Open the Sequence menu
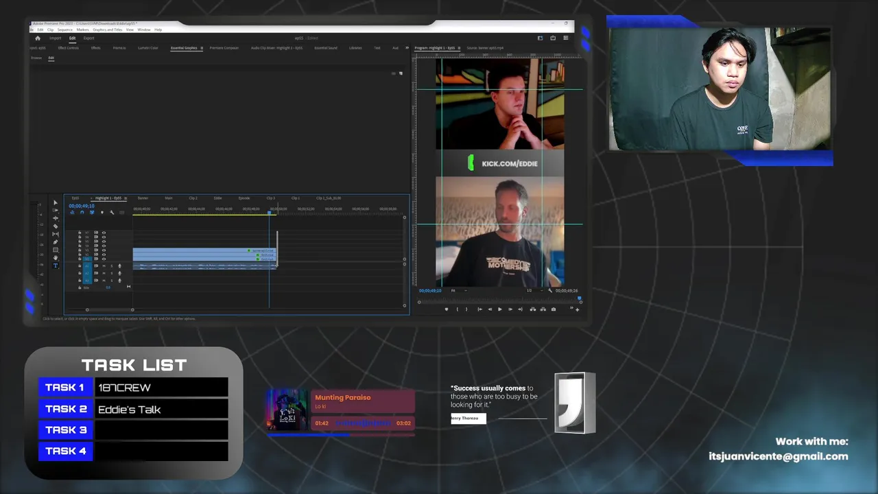878x494 pixels. [x=64, y=30]
